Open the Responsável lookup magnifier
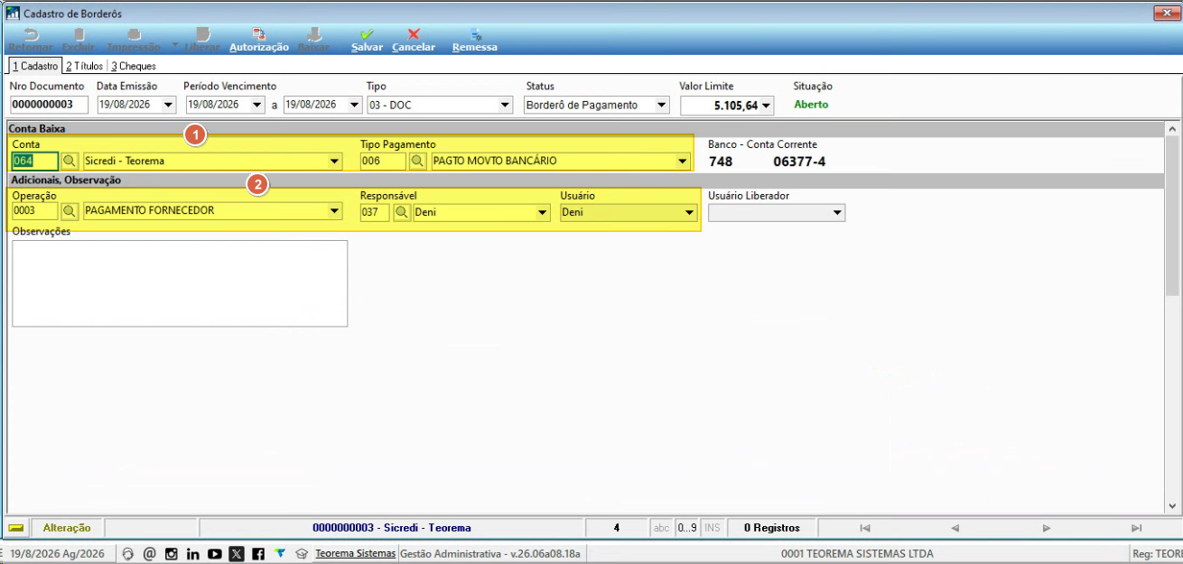The height and width of the screenshot is (564, 1183). click(x=402, y=212)
